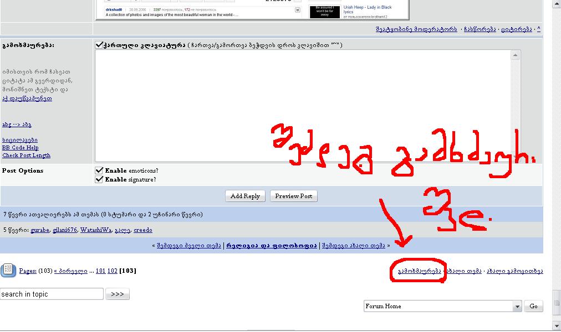Click the Post Options label
The image size is (561, 332).
(x=23, y=170)
